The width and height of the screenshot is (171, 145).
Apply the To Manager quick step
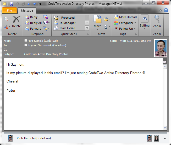point(69,23)
